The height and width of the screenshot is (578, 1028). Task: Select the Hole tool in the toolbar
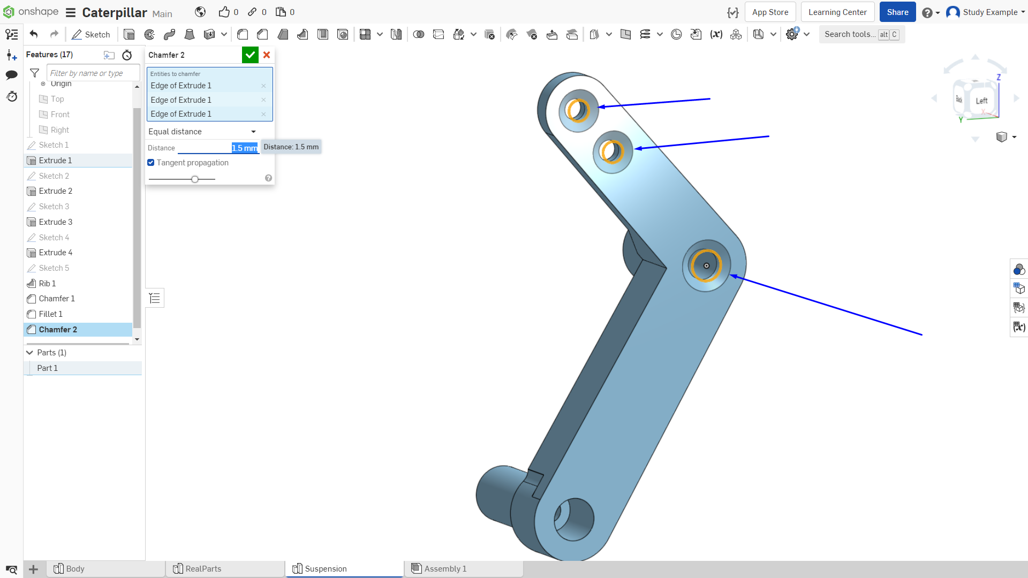pyautogui.click(x=343, y=34)
